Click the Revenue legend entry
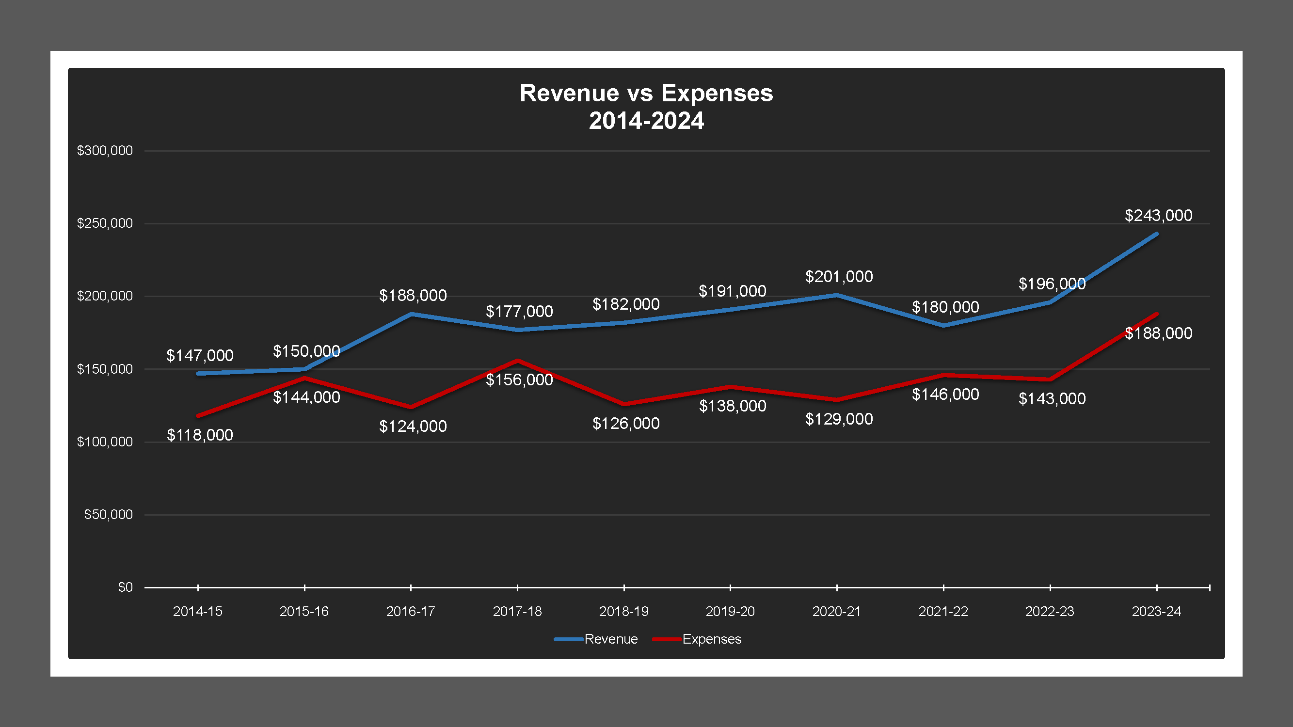This screenshot has width=1293, height=727. tap(596, 639)
